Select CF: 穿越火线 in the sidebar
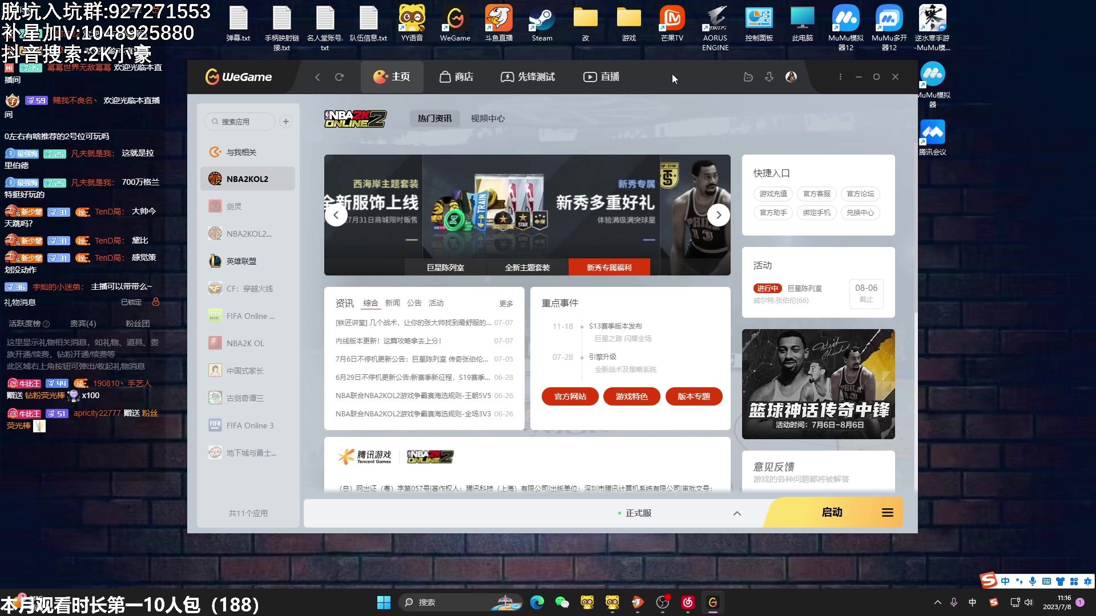This screenshot has width=1096, height=616. point(248,289)
